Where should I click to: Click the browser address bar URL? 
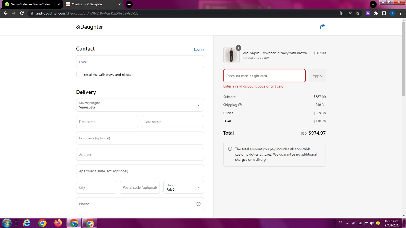click(x=87, y=13)
